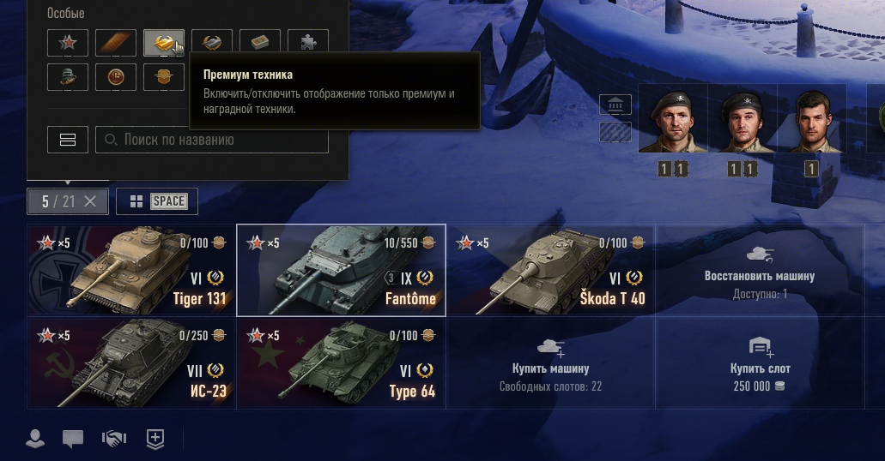The height and width of the screenshot is (461, 885).
Task: Open the chat speech bubble icon
Action: pyautogui.click(x=73, y=439)
